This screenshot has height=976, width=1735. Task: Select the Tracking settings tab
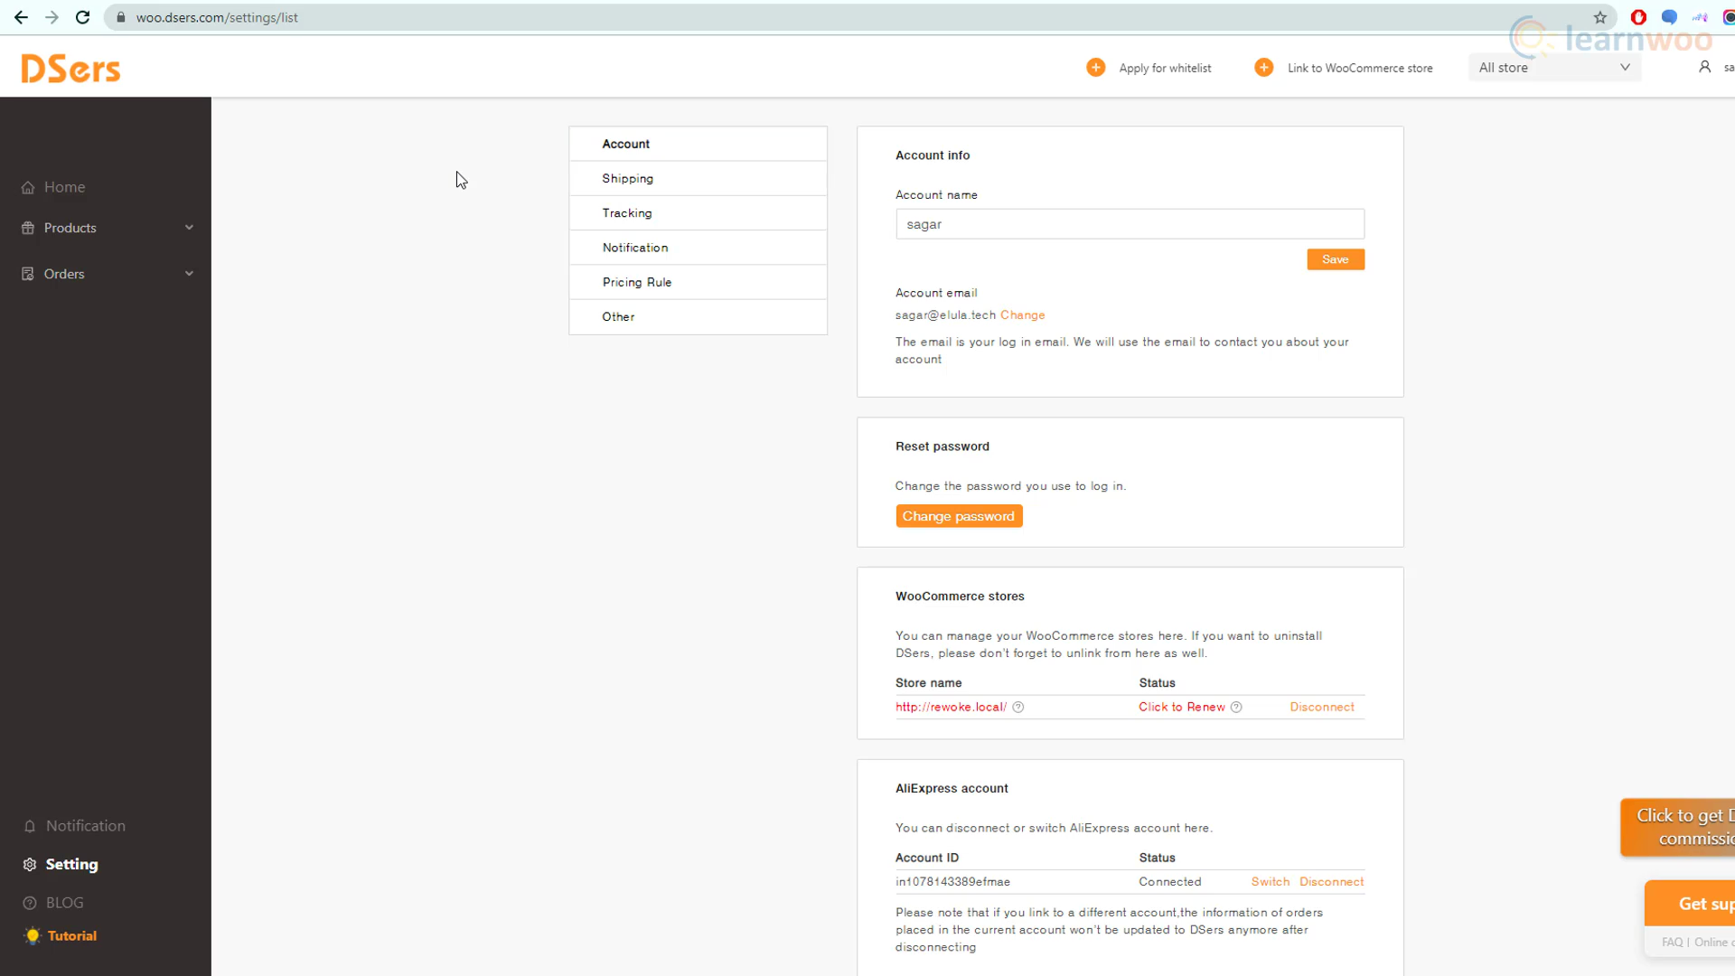tap(698, 213)
